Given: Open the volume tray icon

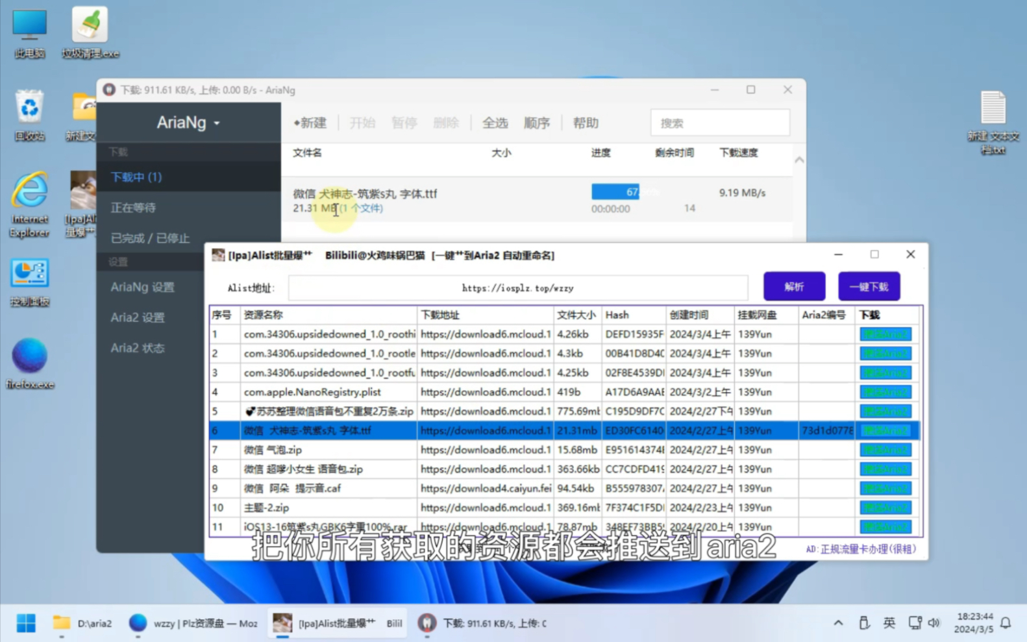Looking at the screenshot, I should click(934, 623).
